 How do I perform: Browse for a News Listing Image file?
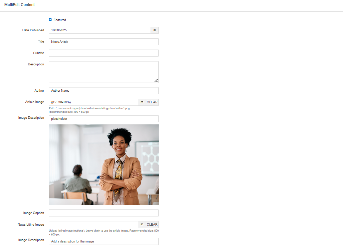coord(142,224)
